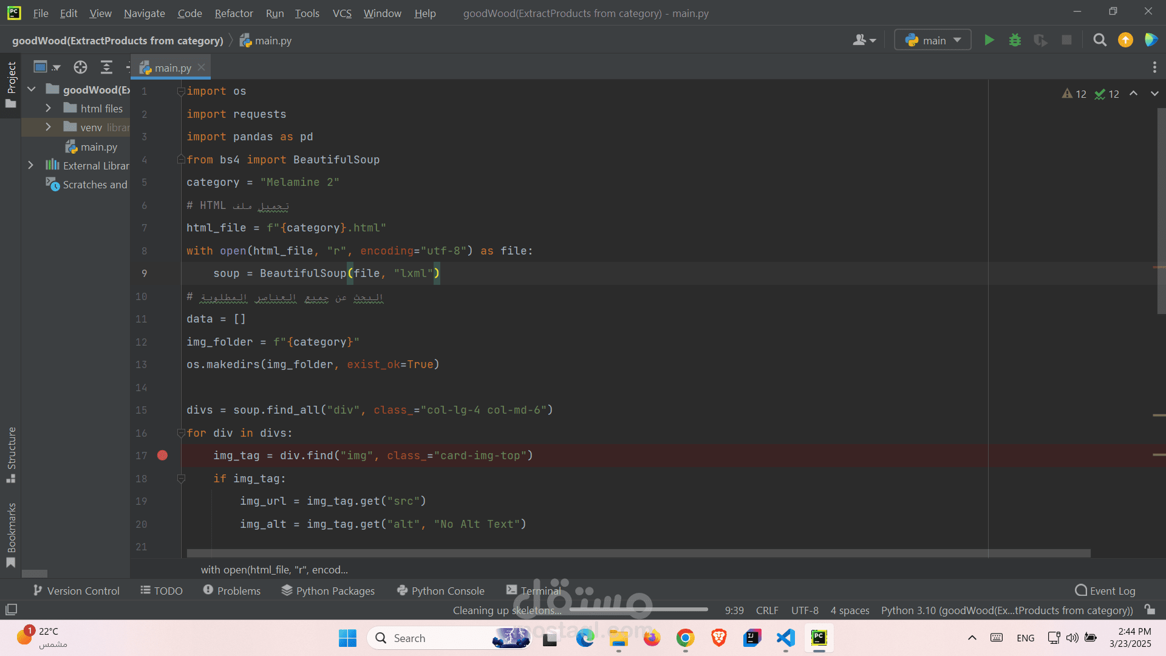Viewport: 1166px width, 656px height.
Task: Expand the html files folder
Action: tap(49, 108)
